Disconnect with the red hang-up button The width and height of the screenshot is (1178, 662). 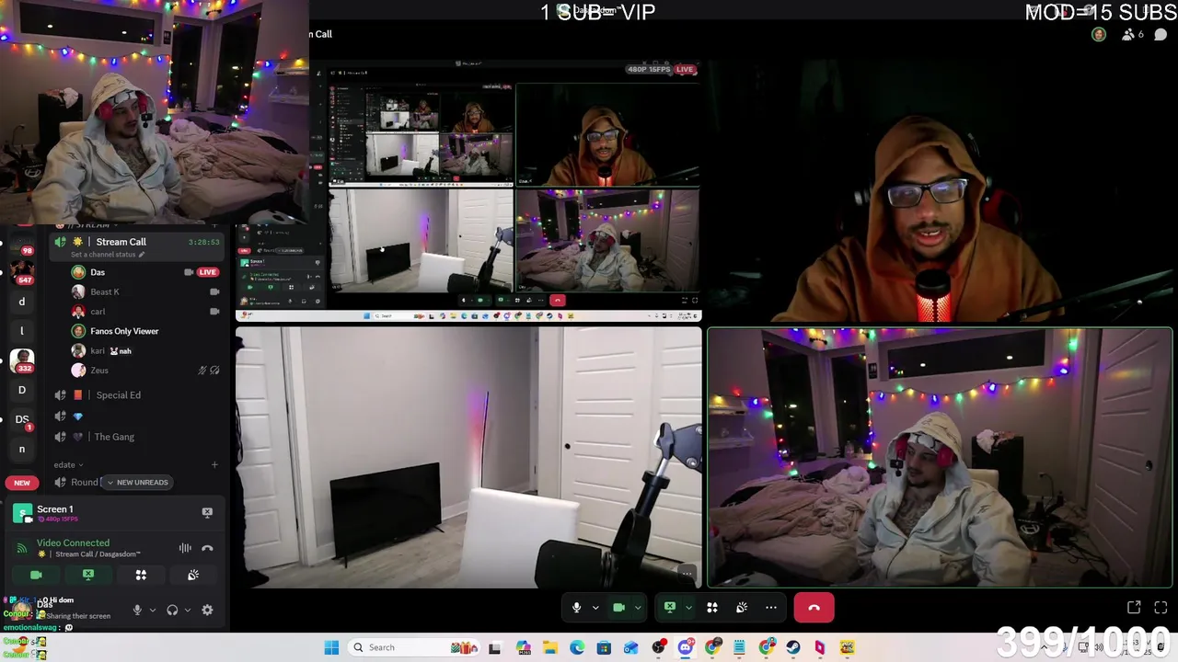814,608
